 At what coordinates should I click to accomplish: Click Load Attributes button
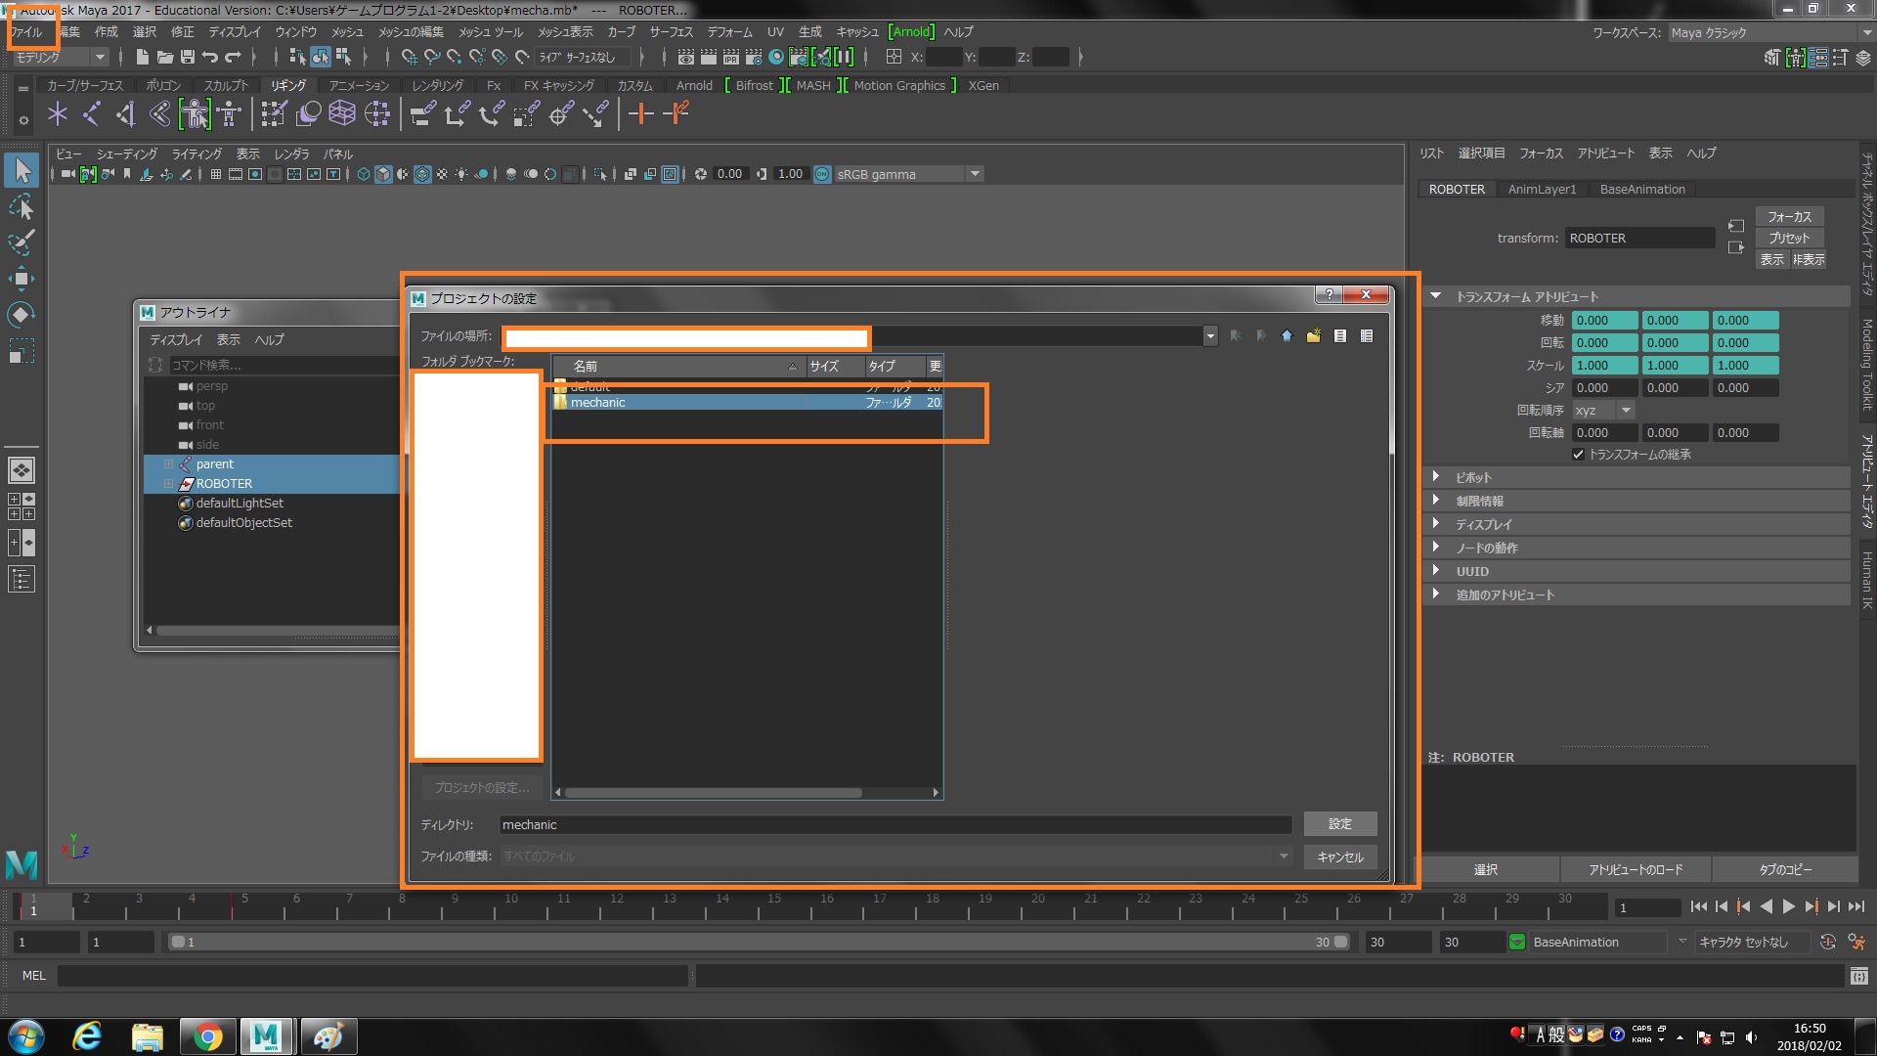(x=1636, y=869)
